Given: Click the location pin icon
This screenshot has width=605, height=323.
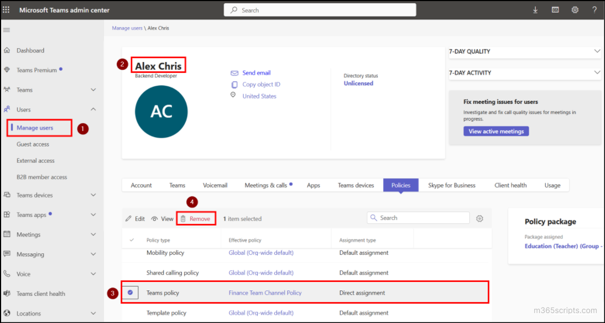Looking at the screenshot, I should 233,95.
